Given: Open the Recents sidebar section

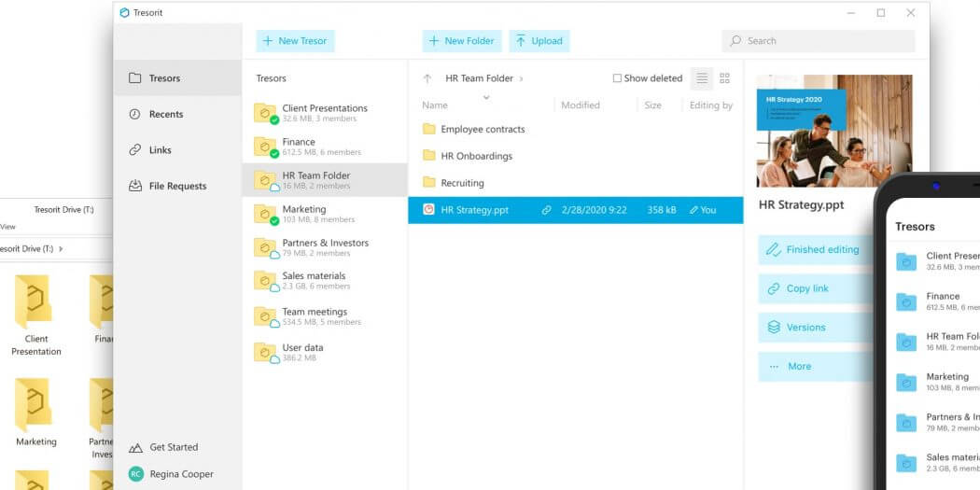Looking at the screenshot, I should click(177, 115).
